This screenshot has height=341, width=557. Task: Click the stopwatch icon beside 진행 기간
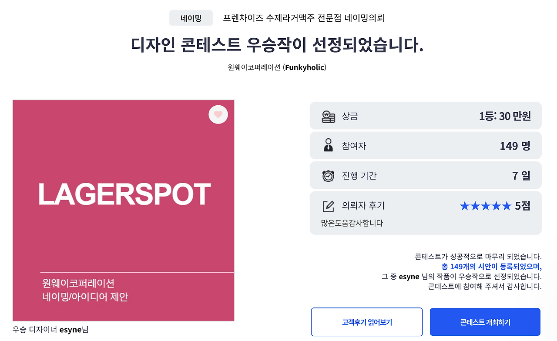328,175
